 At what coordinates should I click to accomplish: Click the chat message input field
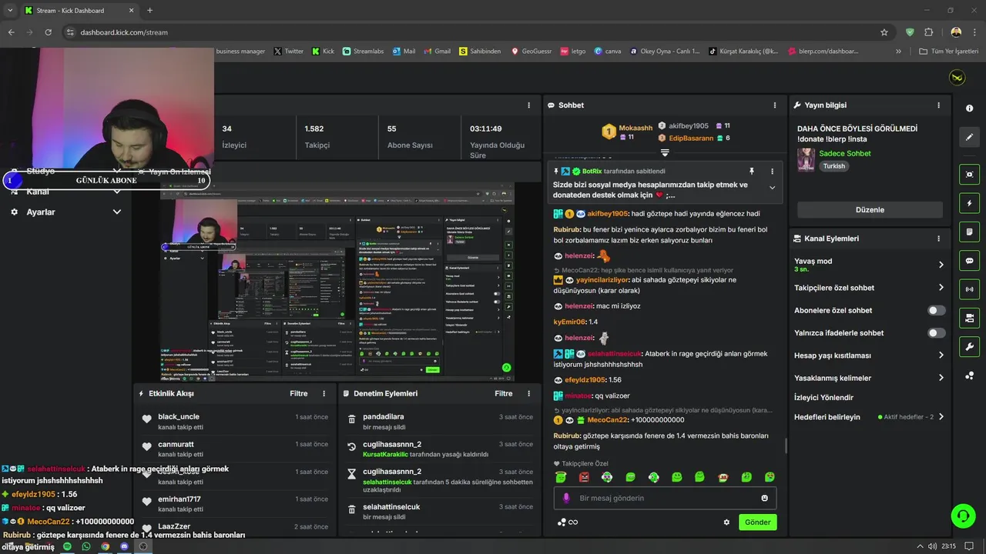coord(665,498)
